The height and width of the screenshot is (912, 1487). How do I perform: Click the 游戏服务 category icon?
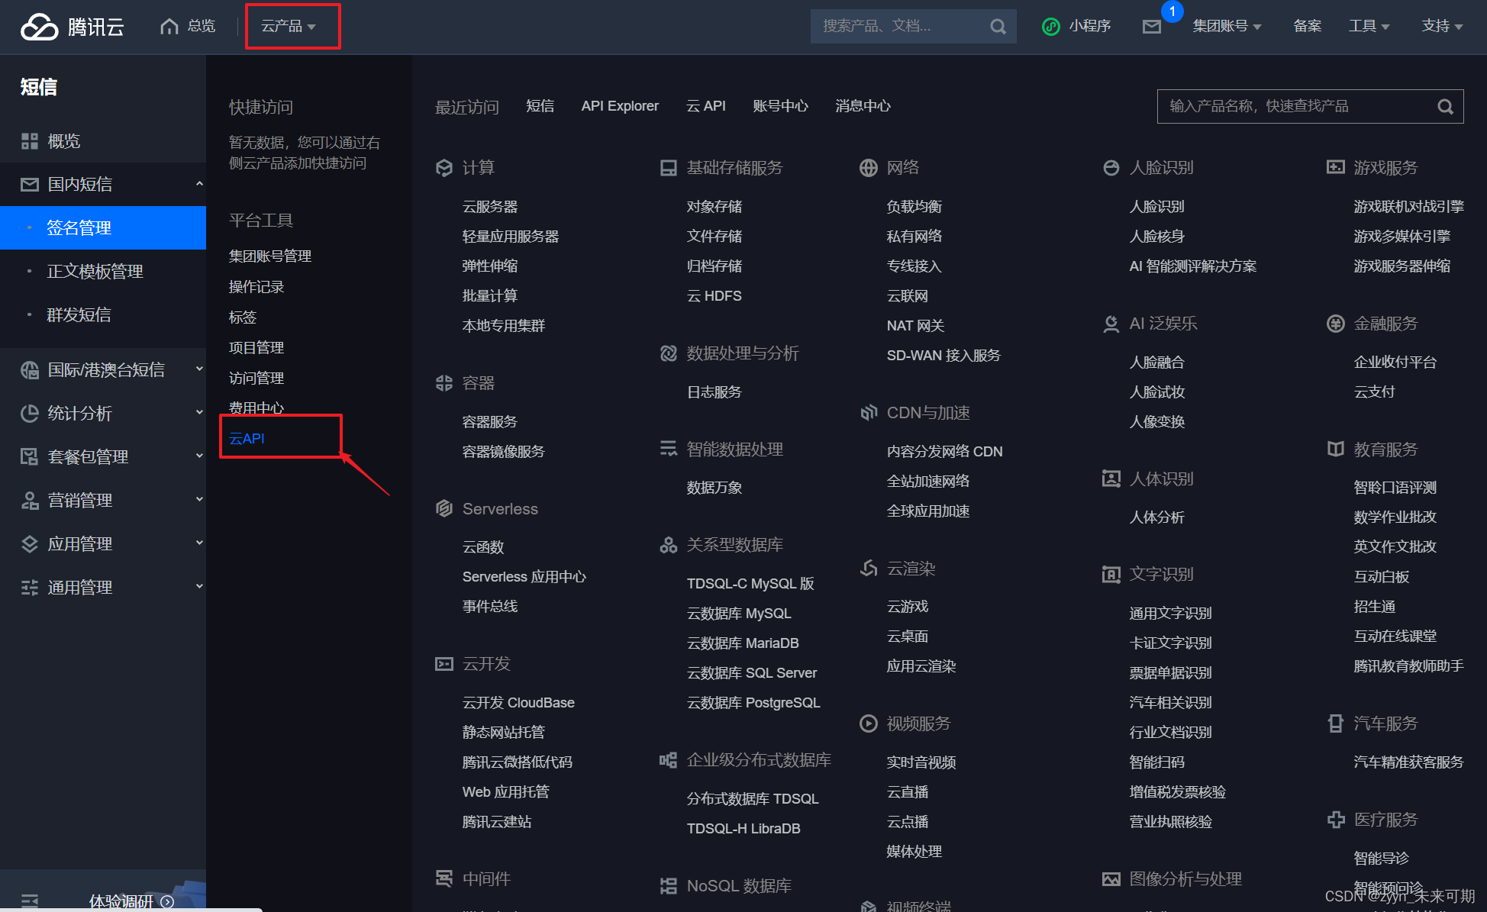[1336, 167]
